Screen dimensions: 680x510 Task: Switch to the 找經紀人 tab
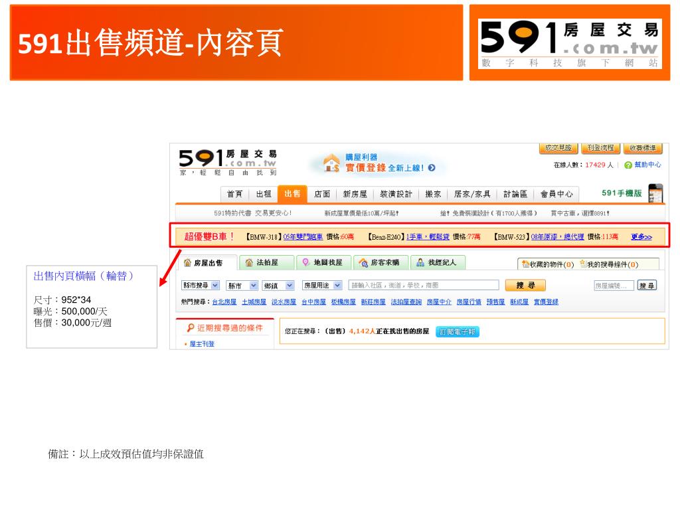(438, 262)
